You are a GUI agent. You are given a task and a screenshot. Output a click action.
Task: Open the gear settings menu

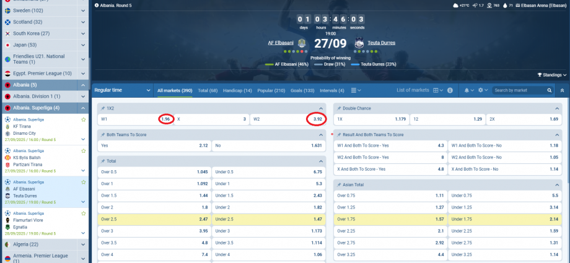click(480, 90)
